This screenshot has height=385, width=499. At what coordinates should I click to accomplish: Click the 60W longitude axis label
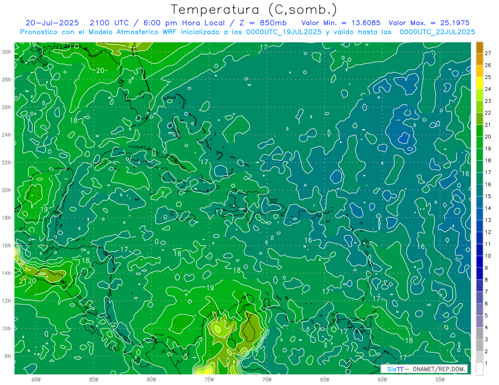point(383,380)
